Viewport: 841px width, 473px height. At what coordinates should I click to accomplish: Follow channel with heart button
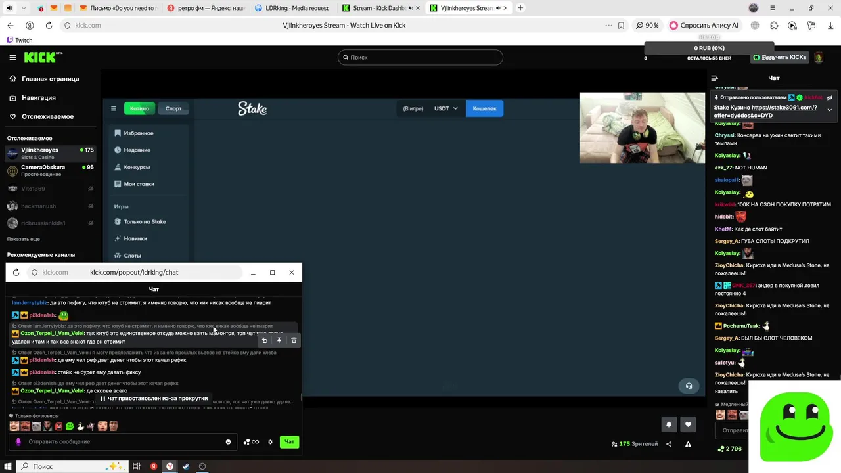[x=688, y=424]
